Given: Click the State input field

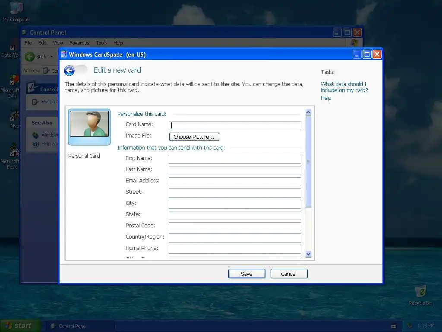Looking at the screenshot, I should (x=235, y=215).
